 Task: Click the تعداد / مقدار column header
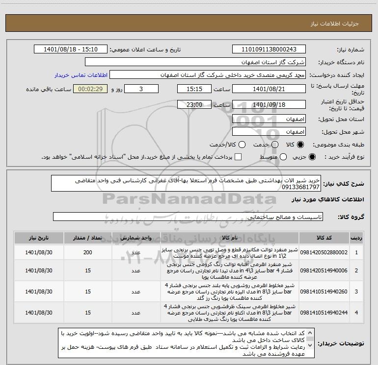point(88,238)
